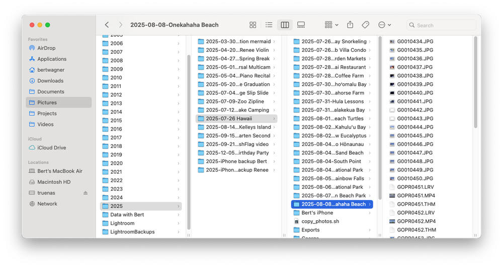
Task: Open iCloud Drive in the sidebar
Action: [59, 148]
